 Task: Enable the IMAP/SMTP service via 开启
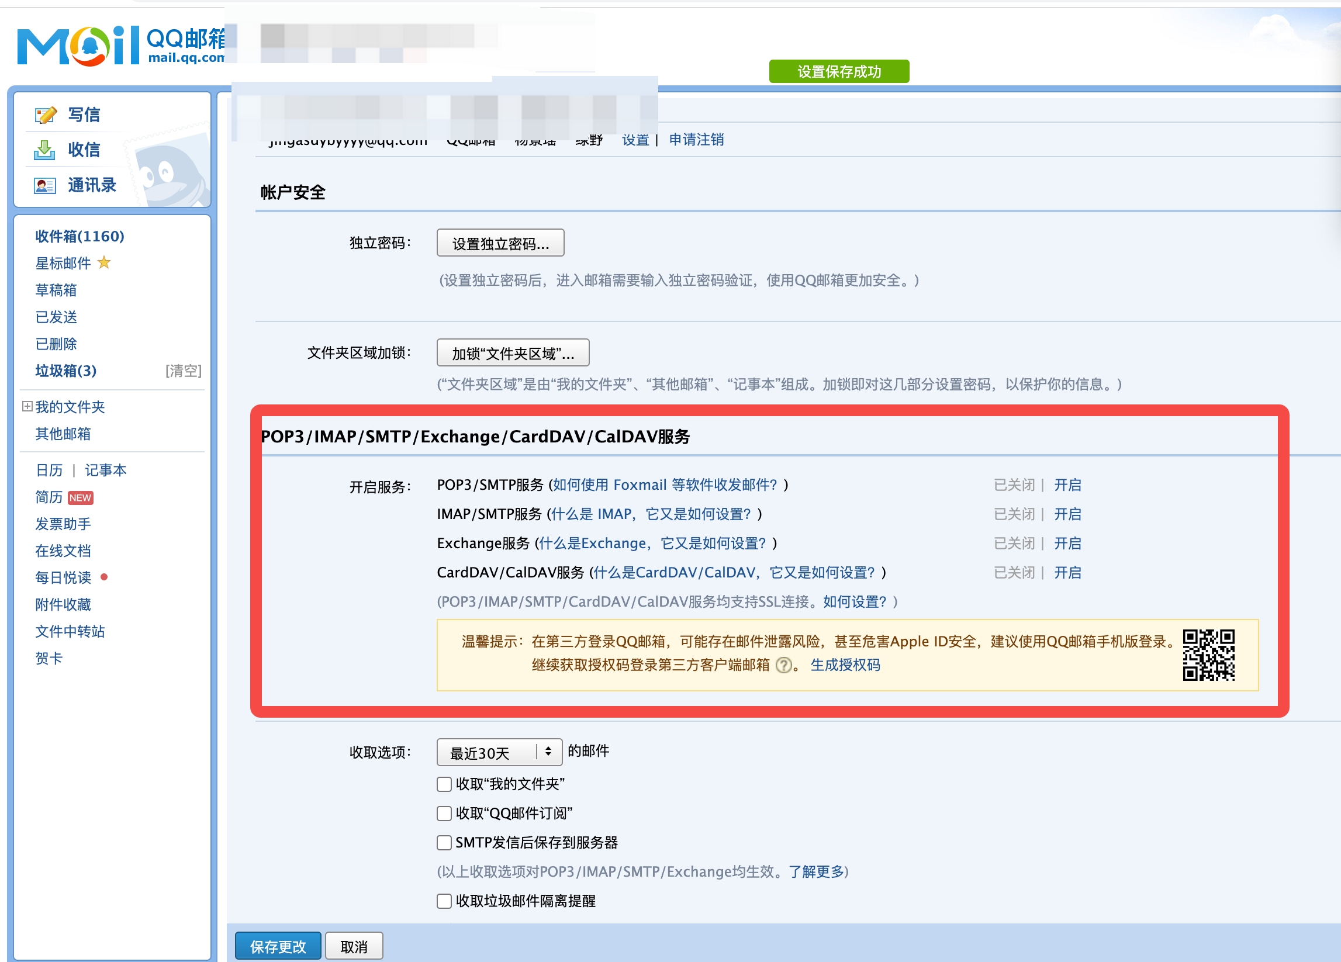tap(1067, 514)
